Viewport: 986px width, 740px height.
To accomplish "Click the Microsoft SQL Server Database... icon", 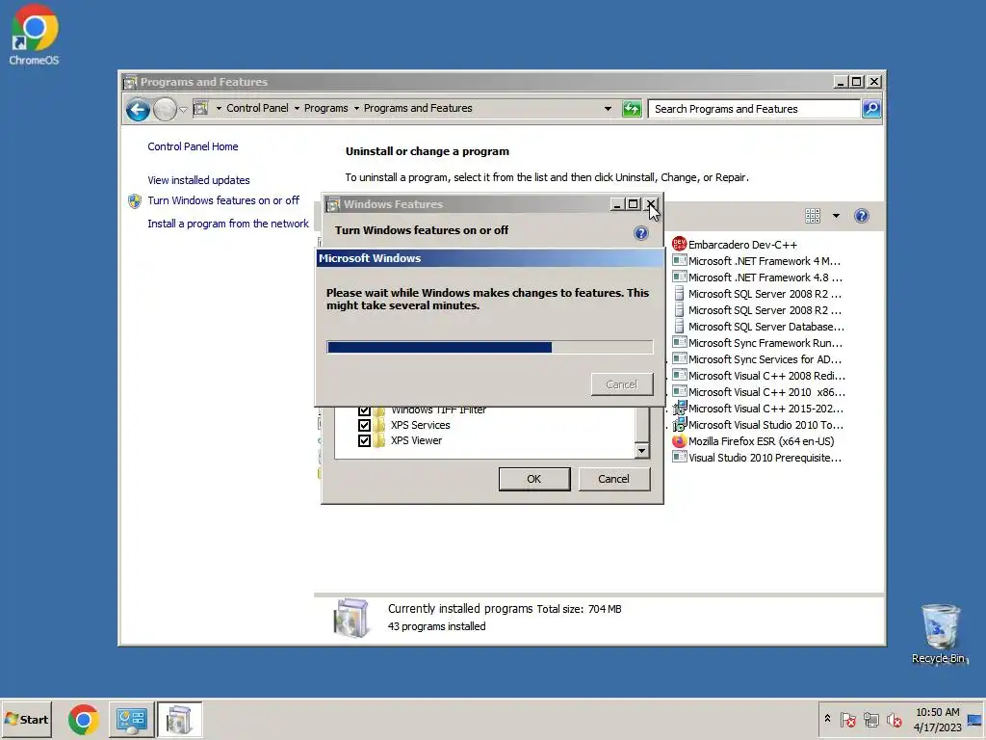I will (x=679, y=327).
